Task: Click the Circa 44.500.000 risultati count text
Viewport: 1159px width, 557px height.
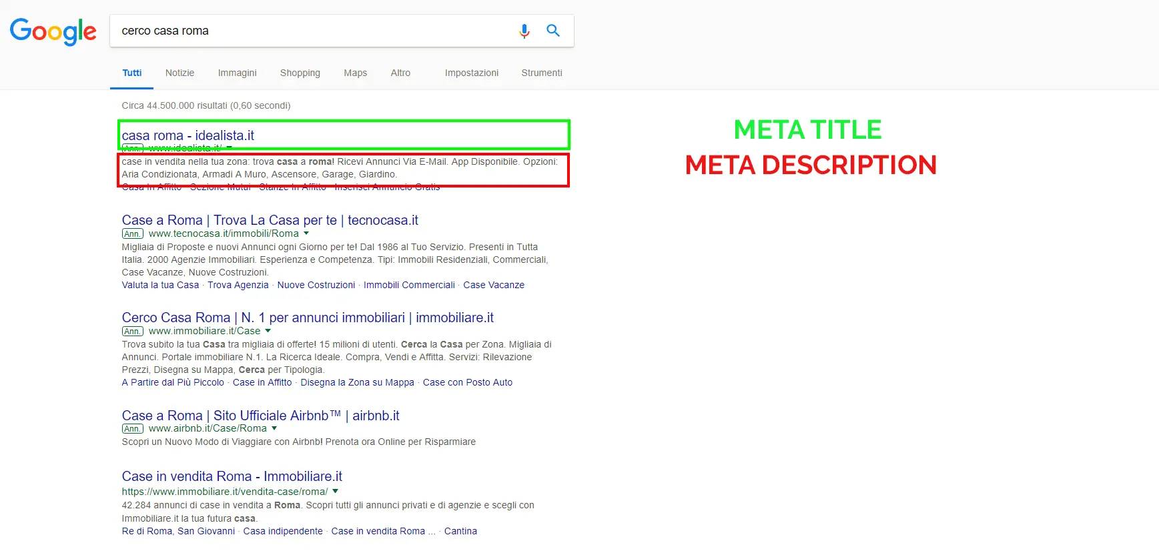Action: pyautogui.click(x=206, y=105)
